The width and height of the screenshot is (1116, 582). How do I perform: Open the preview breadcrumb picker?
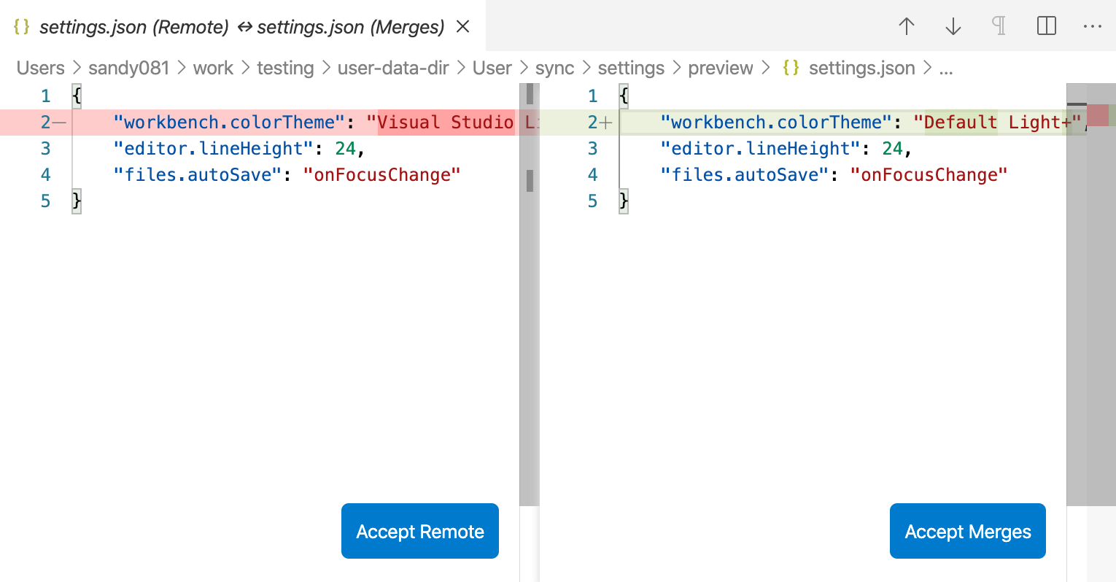coord(721,67)
